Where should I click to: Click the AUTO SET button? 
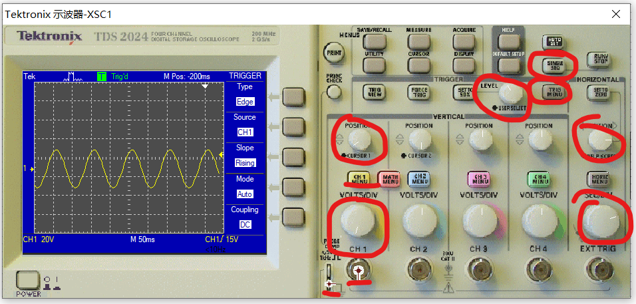[554, 41]
